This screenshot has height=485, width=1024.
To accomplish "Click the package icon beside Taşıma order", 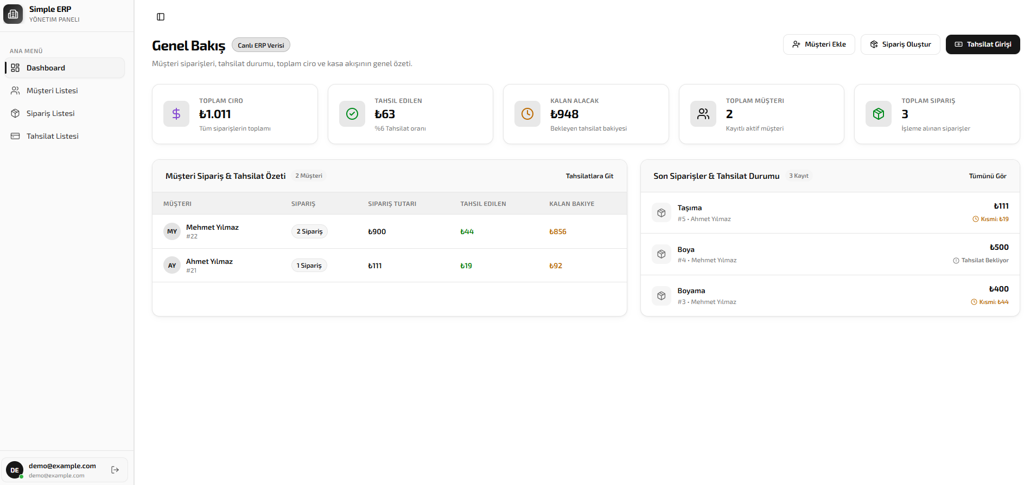I will tap(662, 213).
